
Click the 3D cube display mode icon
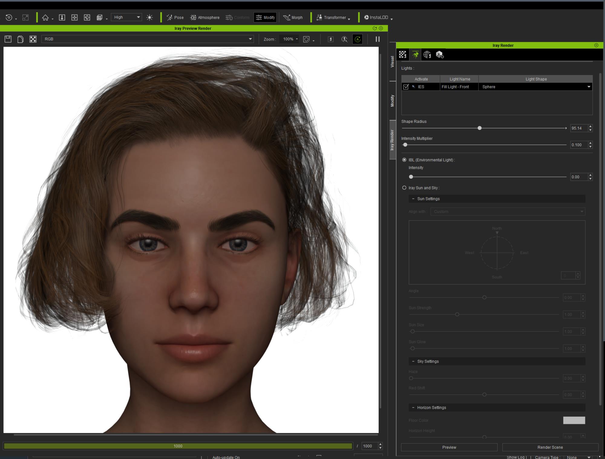tap(100, 18)
